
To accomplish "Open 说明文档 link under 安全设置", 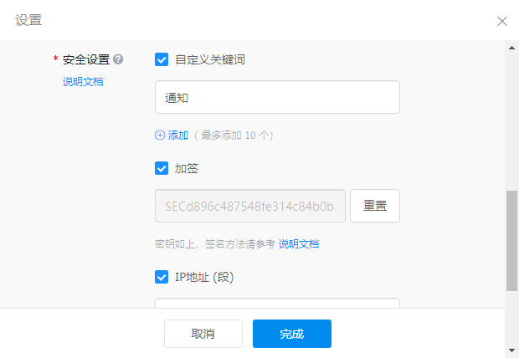I will coord(83,81).
